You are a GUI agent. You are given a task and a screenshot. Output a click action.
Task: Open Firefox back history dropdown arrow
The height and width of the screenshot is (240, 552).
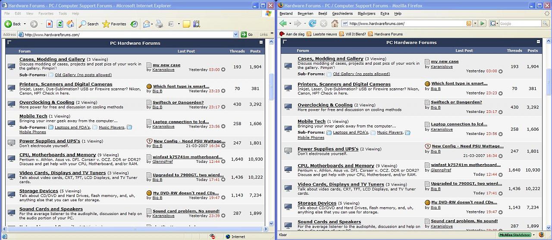coord(290,24)
